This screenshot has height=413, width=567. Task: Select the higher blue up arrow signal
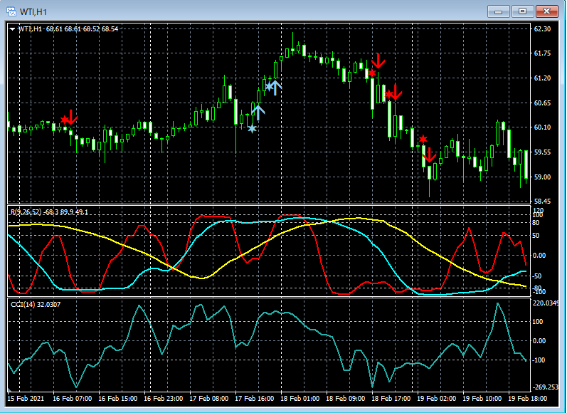[x=275, y=87]
